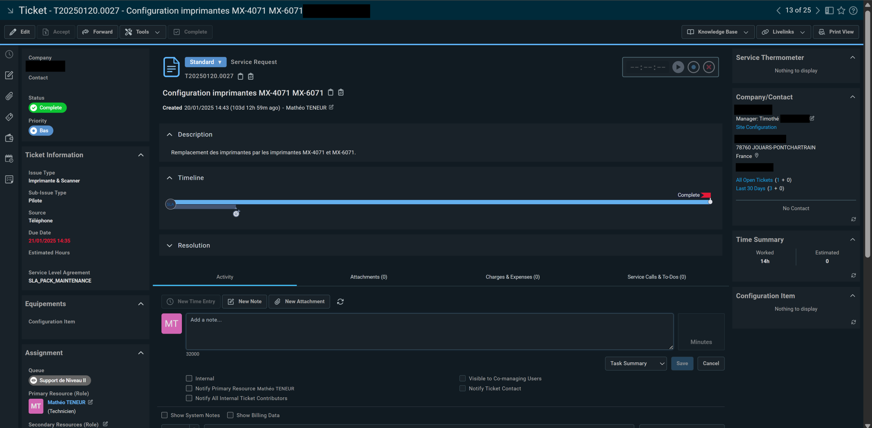The height and width of the screenshot is (428, 872).
Task: Open the Site Configuration link
Action: tap(756, 127)
